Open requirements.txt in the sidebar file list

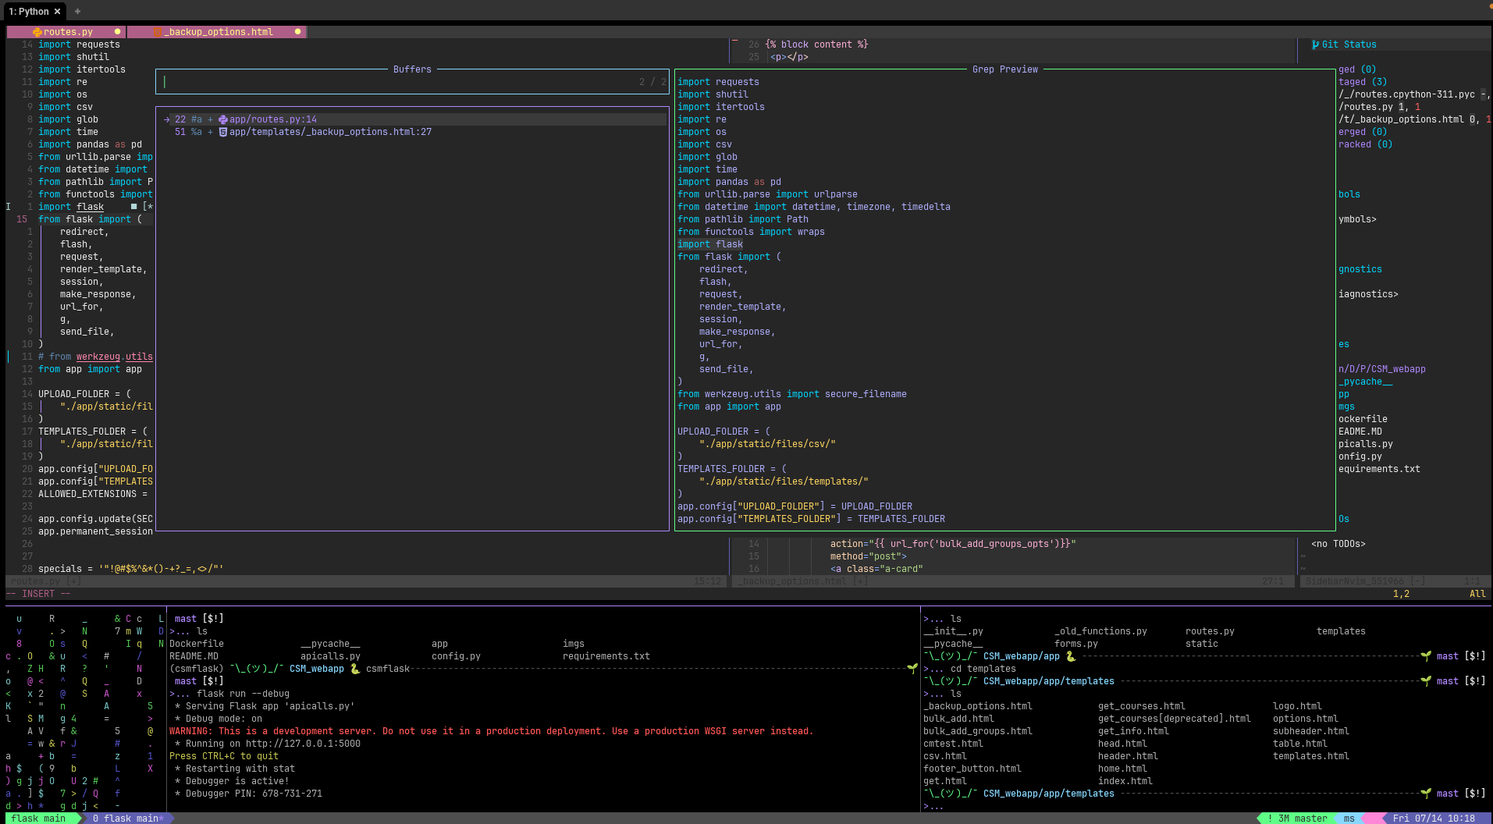[1379, 469]
